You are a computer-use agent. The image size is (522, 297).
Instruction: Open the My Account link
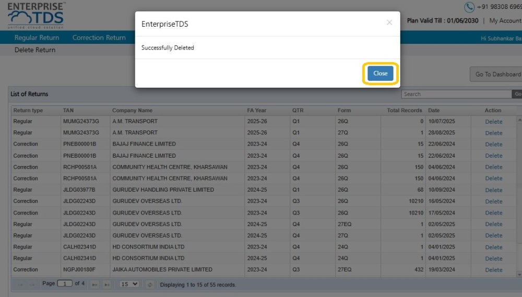click(505, 21)
